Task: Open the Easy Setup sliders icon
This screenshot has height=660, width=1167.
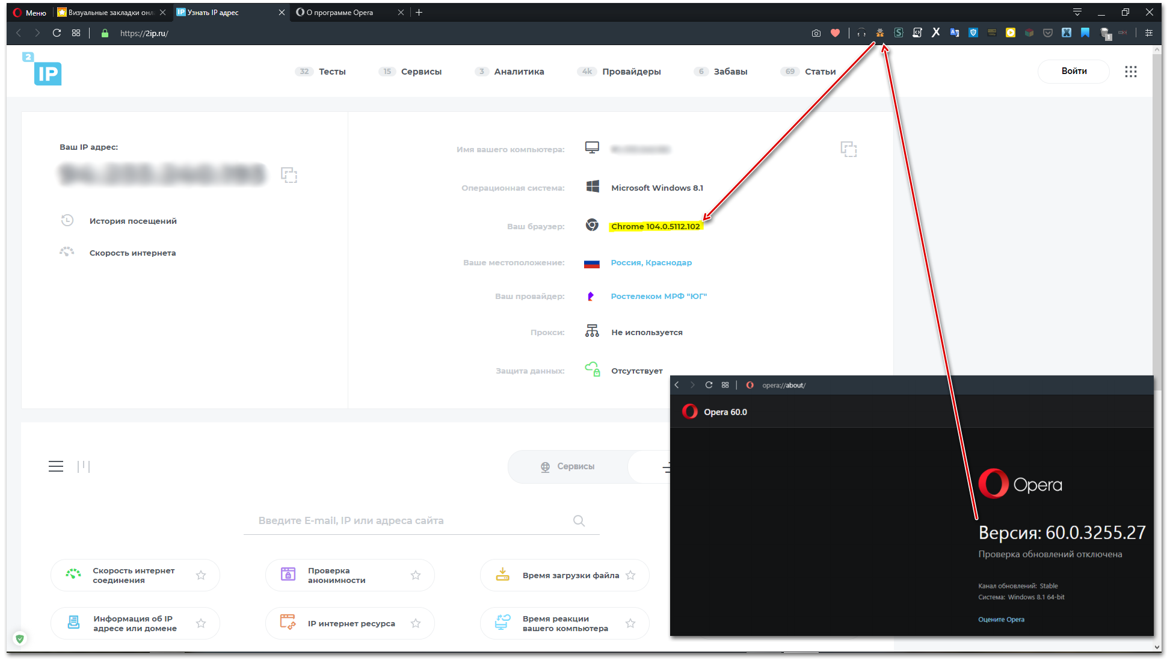Action: [x=1149, y=33]
